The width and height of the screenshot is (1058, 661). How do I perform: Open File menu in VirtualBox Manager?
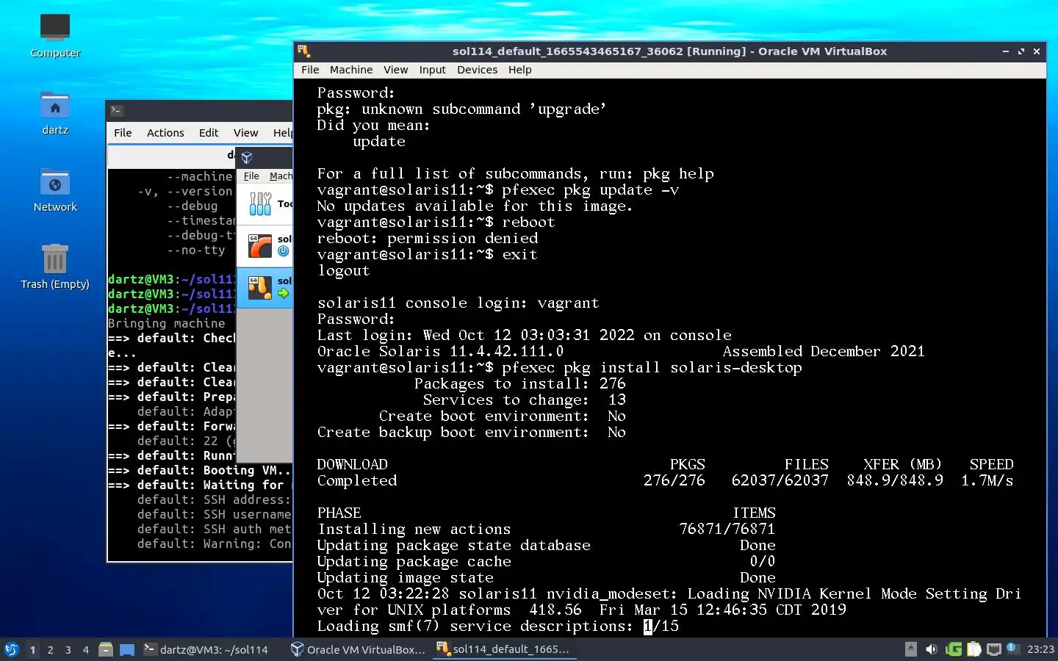251,176
